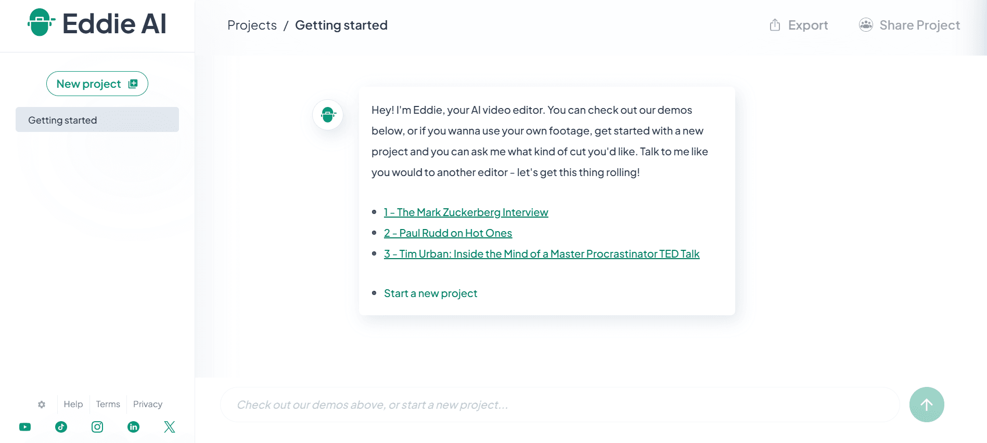Click the New project button
Viewport: 987px width, 443px height.
pos(97,83)
